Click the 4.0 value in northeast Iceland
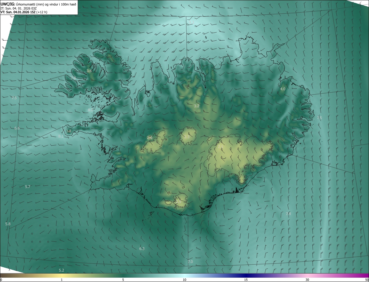Image resolution: width=369 pixels, height=282 pixels. (x=283, y=89)
